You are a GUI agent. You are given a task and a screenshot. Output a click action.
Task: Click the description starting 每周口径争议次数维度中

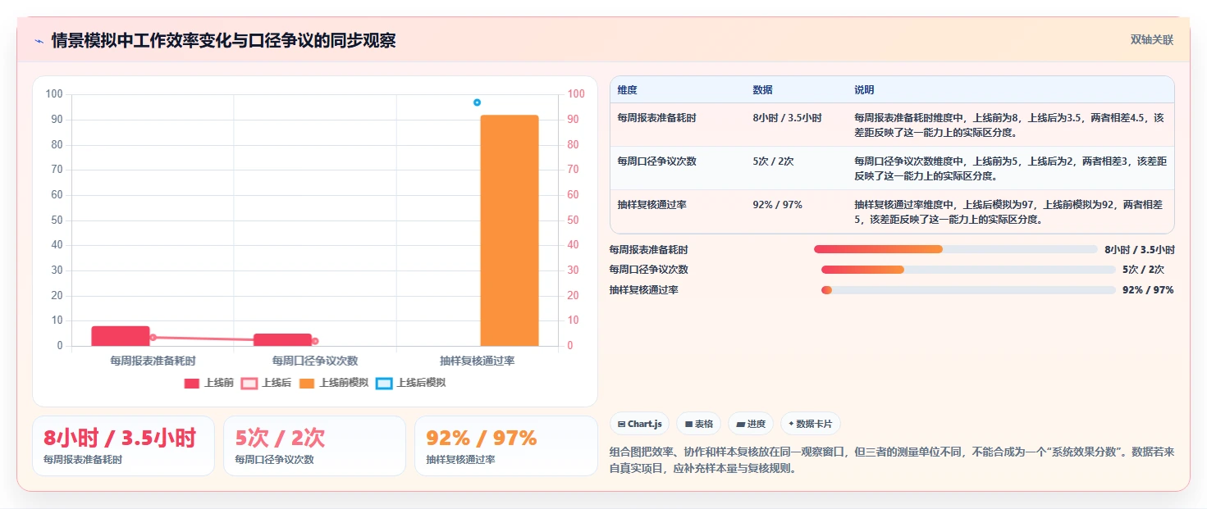pyautogui.click(x=1009, y=168)
